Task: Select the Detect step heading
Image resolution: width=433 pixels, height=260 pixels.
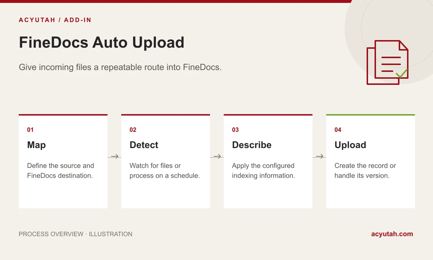Action: click(144, 145)
